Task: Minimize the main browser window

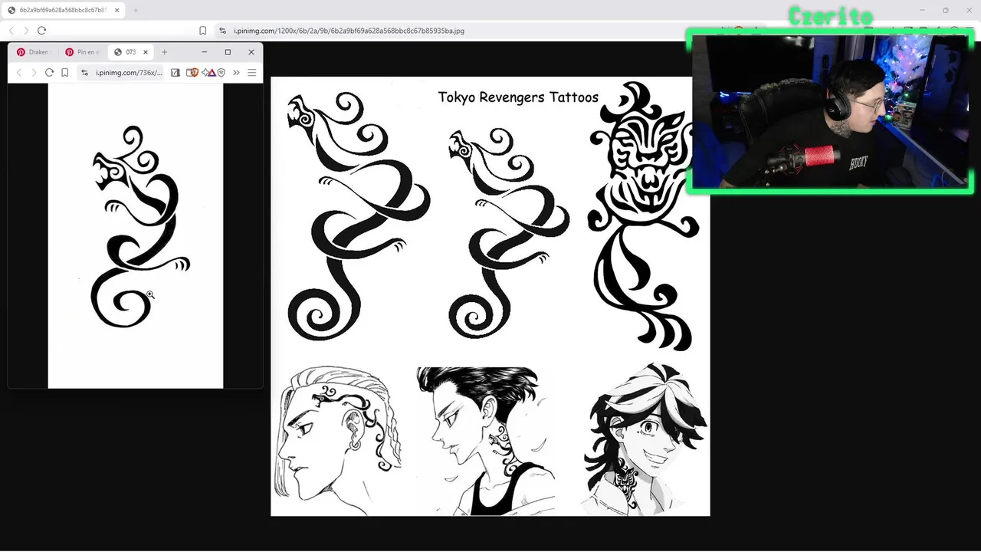Action: (923, 10)
